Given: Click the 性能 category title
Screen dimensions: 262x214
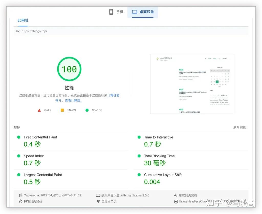Looking at the screenshot, I should (x=69, y=88).
